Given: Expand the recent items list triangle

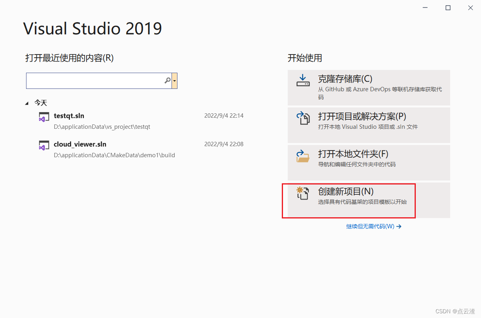Looking at the screenshot, I should pyautogui.click(x=28, y=102).
